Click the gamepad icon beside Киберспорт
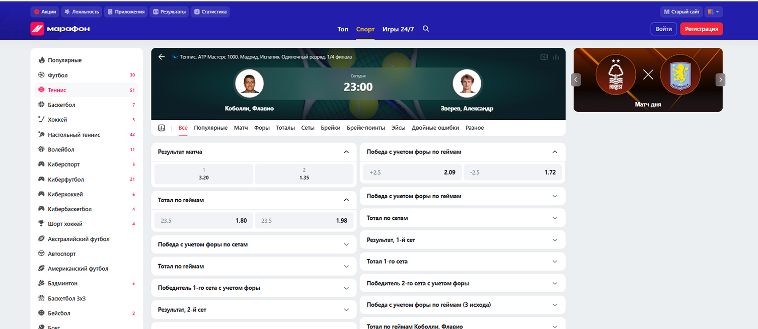This screenshot has height=329, width=758. (41, 164)
